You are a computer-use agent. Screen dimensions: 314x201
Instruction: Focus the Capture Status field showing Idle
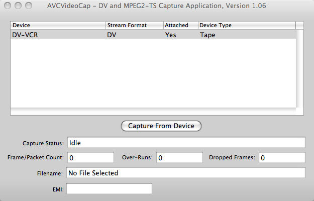pos(186,143)
